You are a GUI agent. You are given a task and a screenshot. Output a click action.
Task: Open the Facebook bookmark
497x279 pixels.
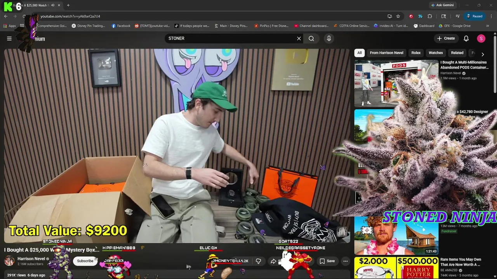coord(121,26)
